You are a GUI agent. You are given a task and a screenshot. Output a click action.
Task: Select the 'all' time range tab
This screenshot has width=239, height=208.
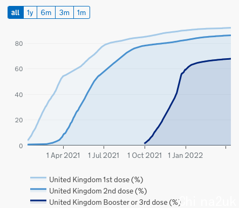[16, 12]
